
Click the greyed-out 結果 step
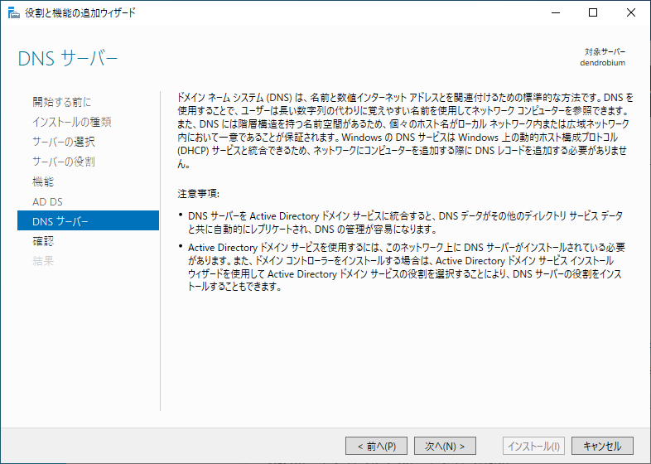[43, 261]
